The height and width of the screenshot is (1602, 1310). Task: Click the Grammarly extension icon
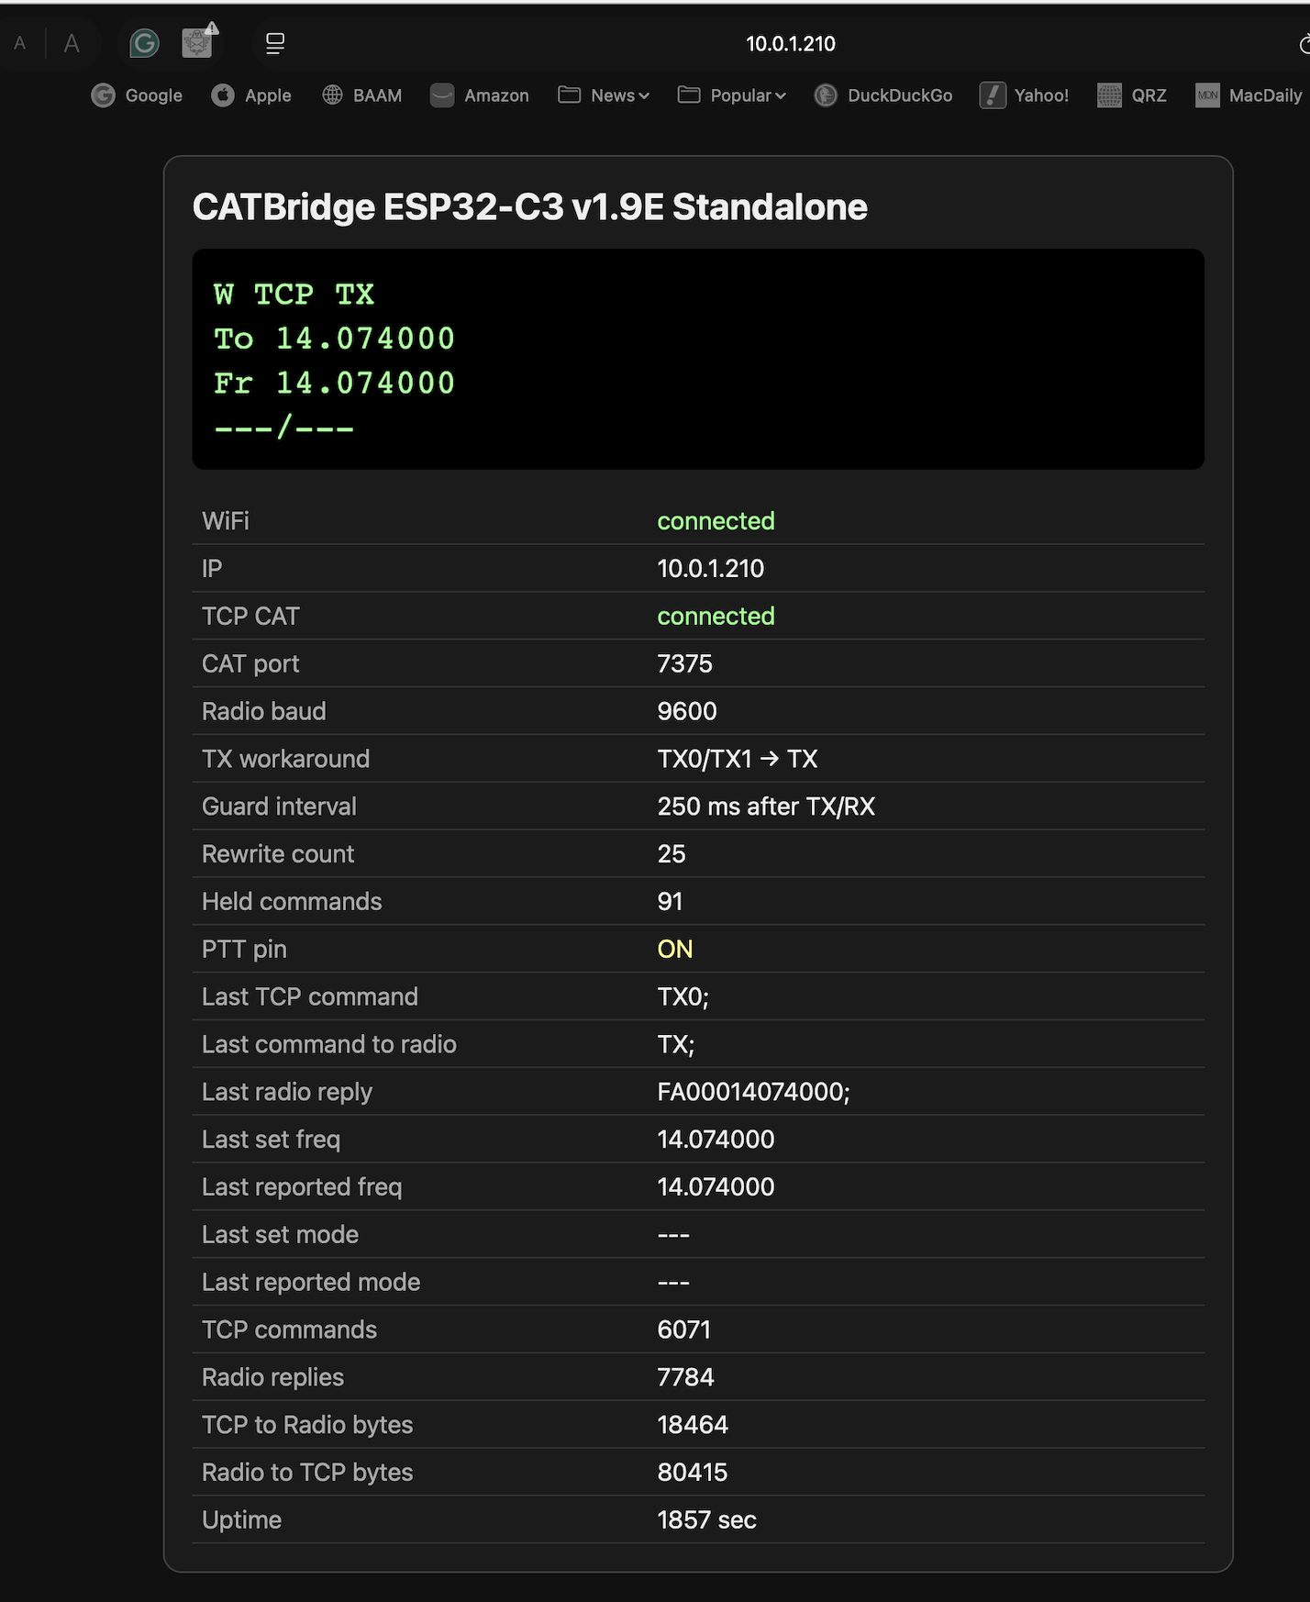click(144, 43)
